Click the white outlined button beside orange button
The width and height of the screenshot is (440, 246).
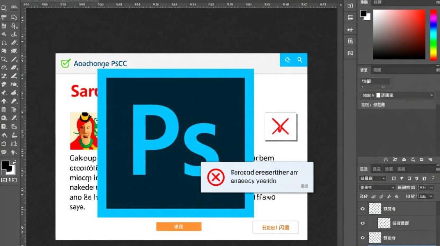point(275,227)
